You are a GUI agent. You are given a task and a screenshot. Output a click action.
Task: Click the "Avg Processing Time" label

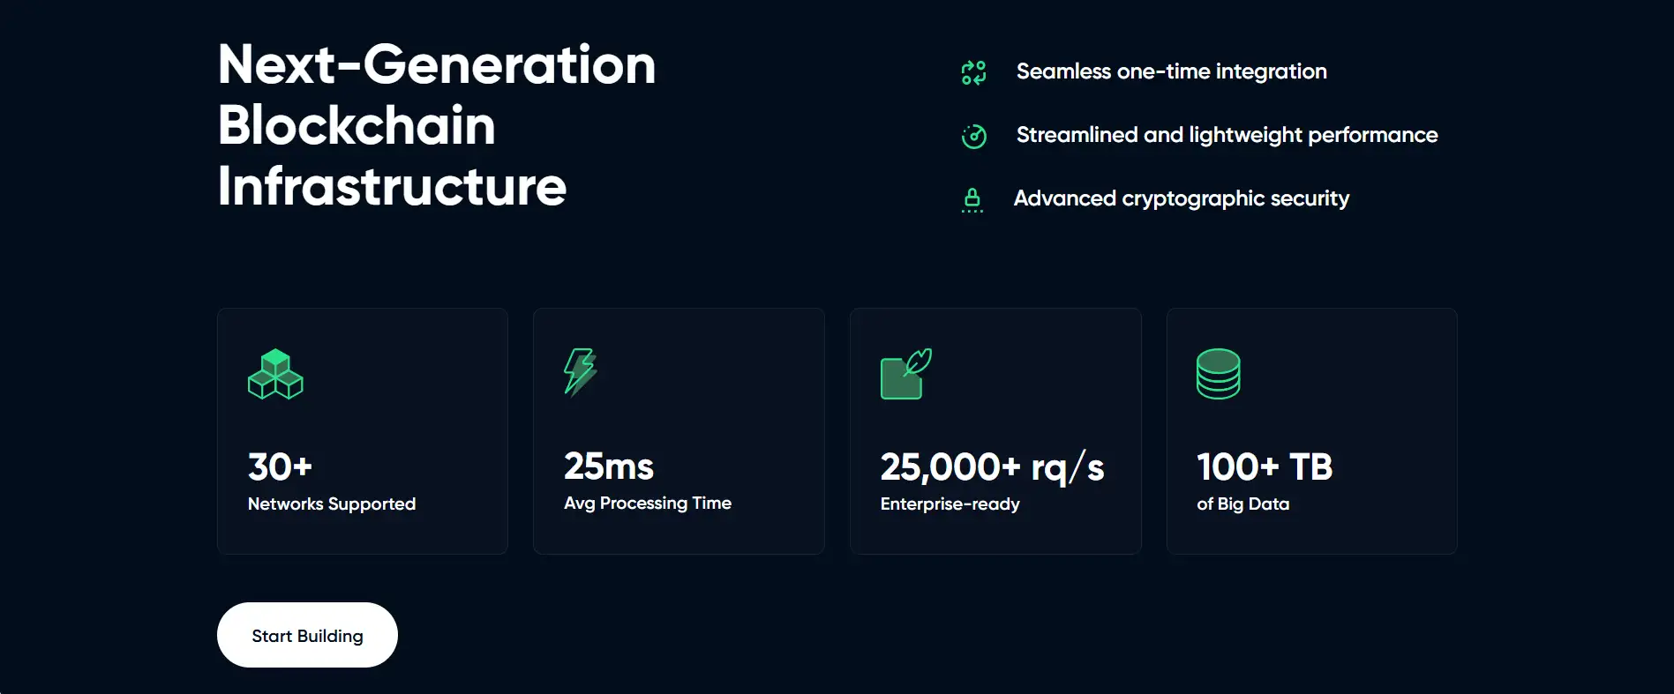pyautogui.click(x=647, y=503)
